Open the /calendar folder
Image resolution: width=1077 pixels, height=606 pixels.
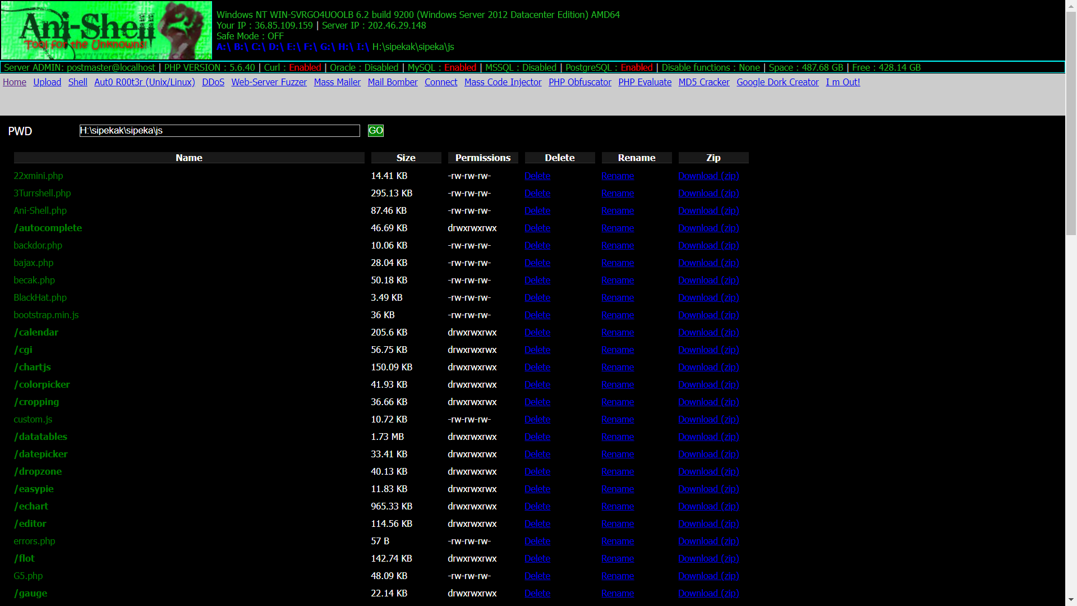click(x=36, y=332)
